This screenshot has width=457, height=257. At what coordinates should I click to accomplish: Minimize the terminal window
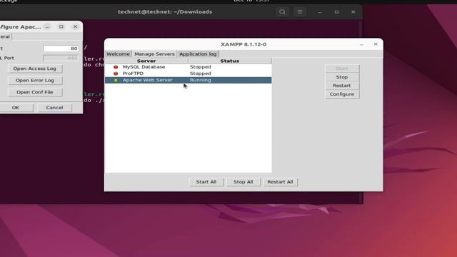click(320, 12)
